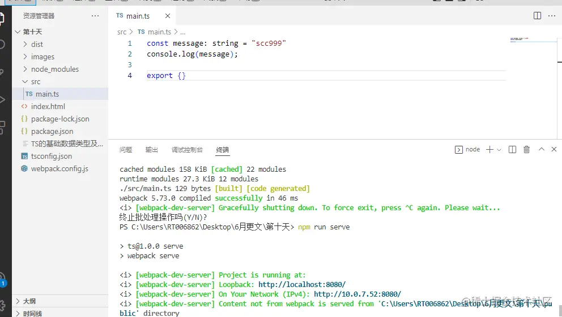Screen dimensions: 562x317
Task: Switch to the 终端 panel tab
Action: pyautogui.click(x=223, y=150)
